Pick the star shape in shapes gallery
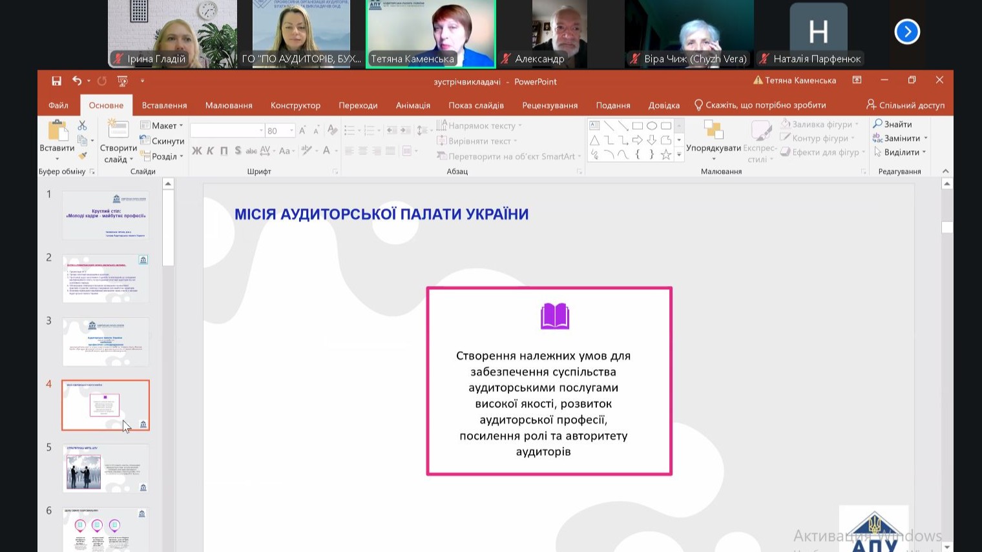Screen dimensions: 982x552 click(665, 154)
